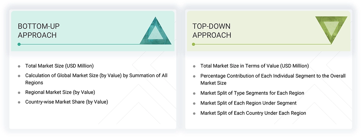
Task: Click bullet beside Regional Market Size
Action: click(x=19, y=93)
